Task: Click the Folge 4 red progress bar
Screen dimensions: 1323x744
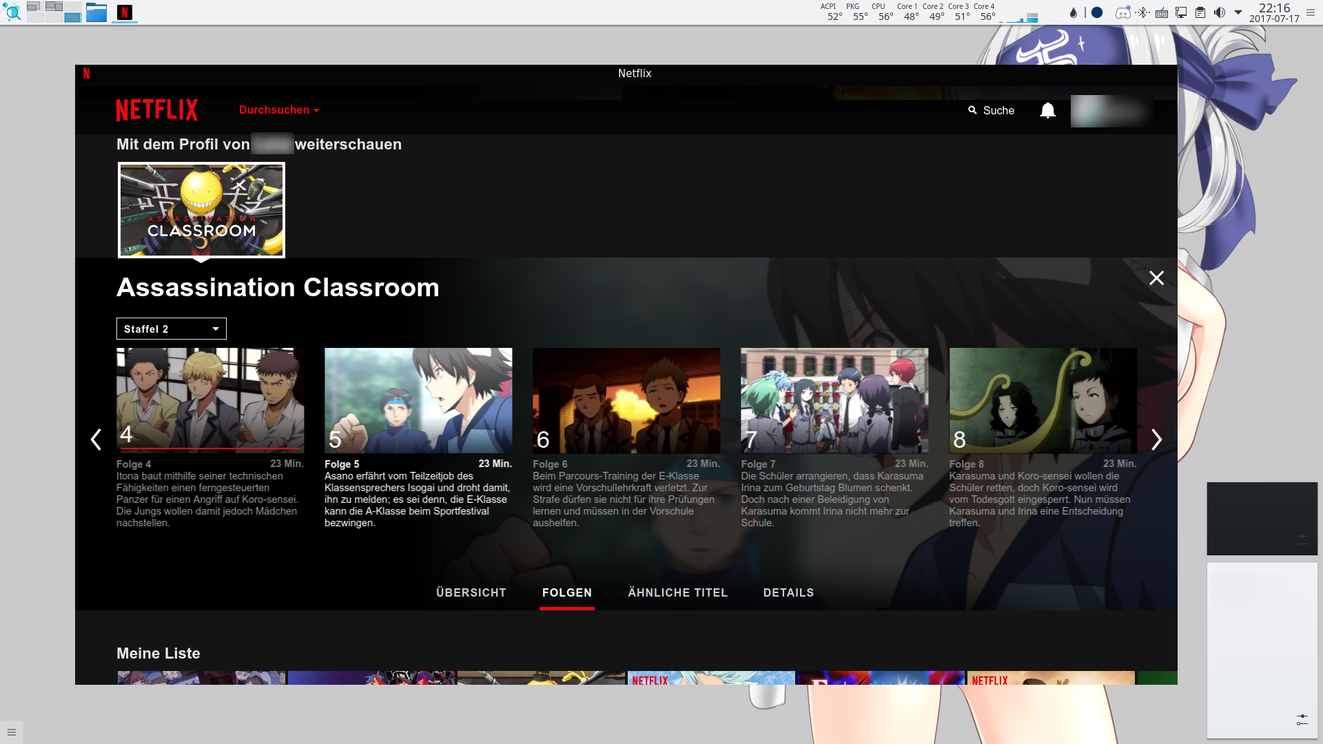Action: (x=210, y=448)
